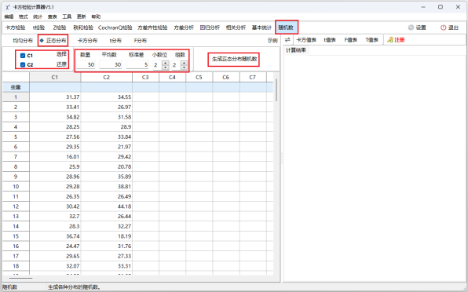Select the 计算结果 results tab
468x292 pixels.
(x=296, y=50)
